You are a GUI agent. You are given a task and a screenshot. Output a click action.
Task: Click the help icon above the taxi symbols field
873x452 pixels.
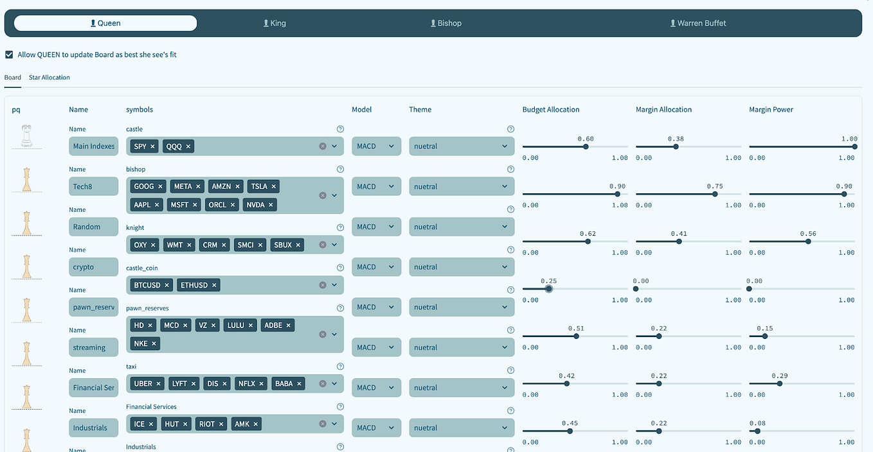click(x=340, y=366)
